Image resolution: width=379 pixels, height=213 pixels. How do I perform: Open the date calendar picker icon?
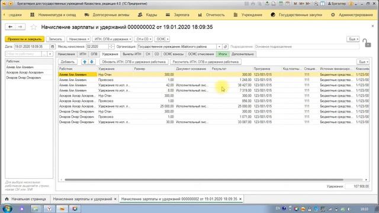(x=53, y=47)
